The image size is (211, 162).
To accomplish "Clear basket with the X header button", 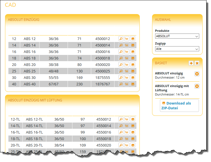I will pyautogui.click(x=197, y=63).
